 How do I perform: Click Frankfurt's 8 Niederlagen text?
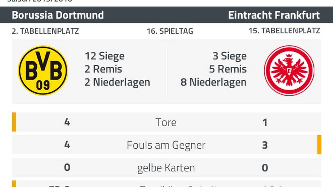[213, 82]
